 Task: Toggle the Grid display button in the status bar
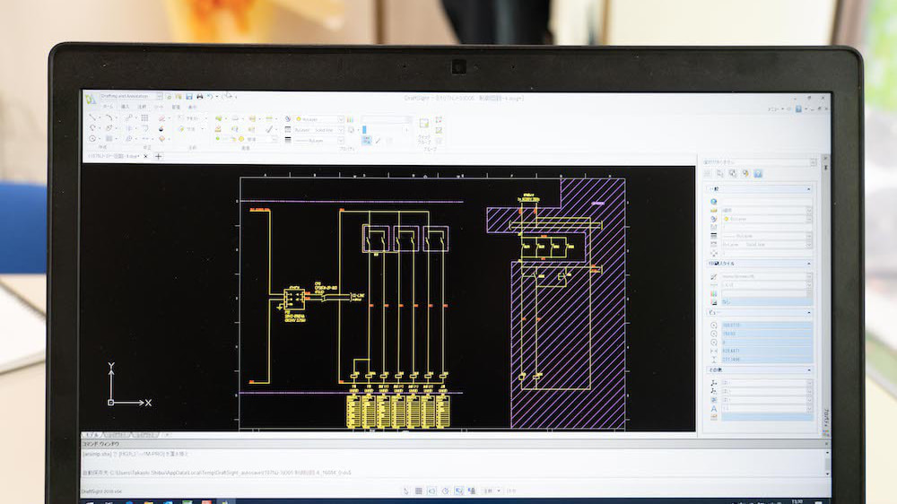[x=419, y=491]
